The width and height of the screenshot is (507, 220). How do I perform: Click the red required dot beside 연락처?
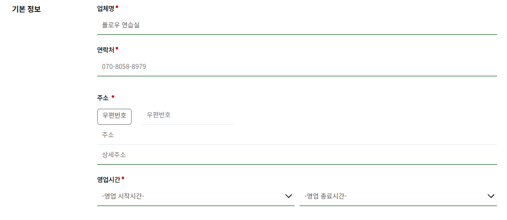pyautogui.click(x=117, y=48)
